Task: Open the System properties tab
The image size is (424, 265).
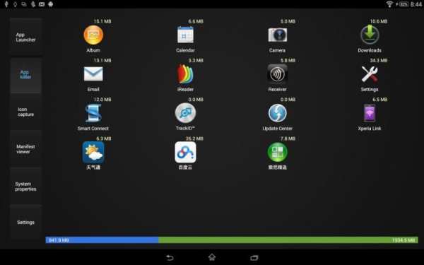Action: tap(25, 187)
